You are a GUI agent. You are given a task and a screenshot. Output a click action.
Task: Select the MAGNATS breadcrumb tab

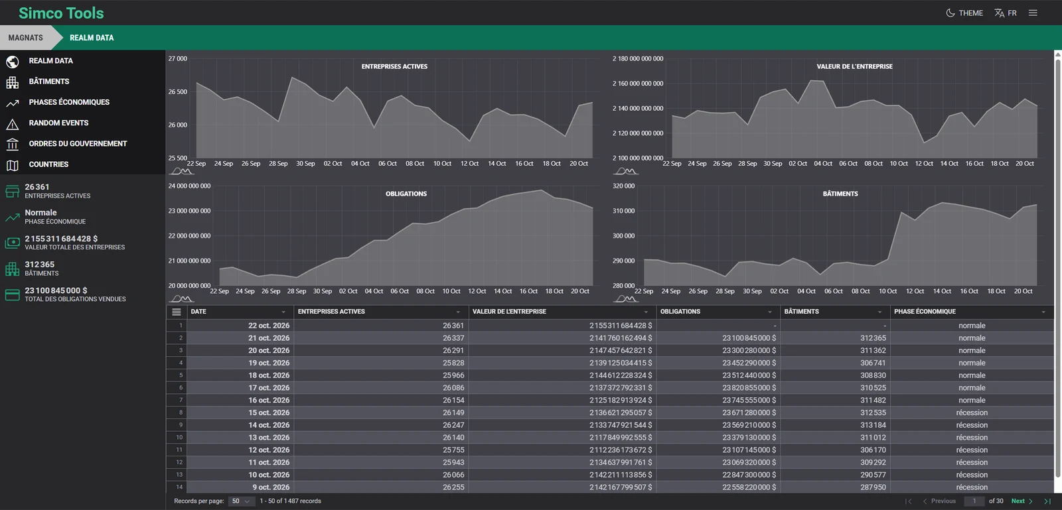[x=26, y=38]
